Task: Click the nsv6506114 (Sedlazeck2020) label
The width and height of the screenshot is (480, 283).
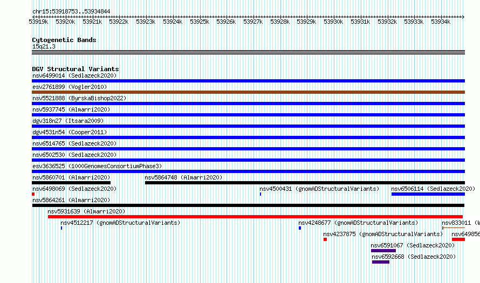Action: tap(433, 189)
